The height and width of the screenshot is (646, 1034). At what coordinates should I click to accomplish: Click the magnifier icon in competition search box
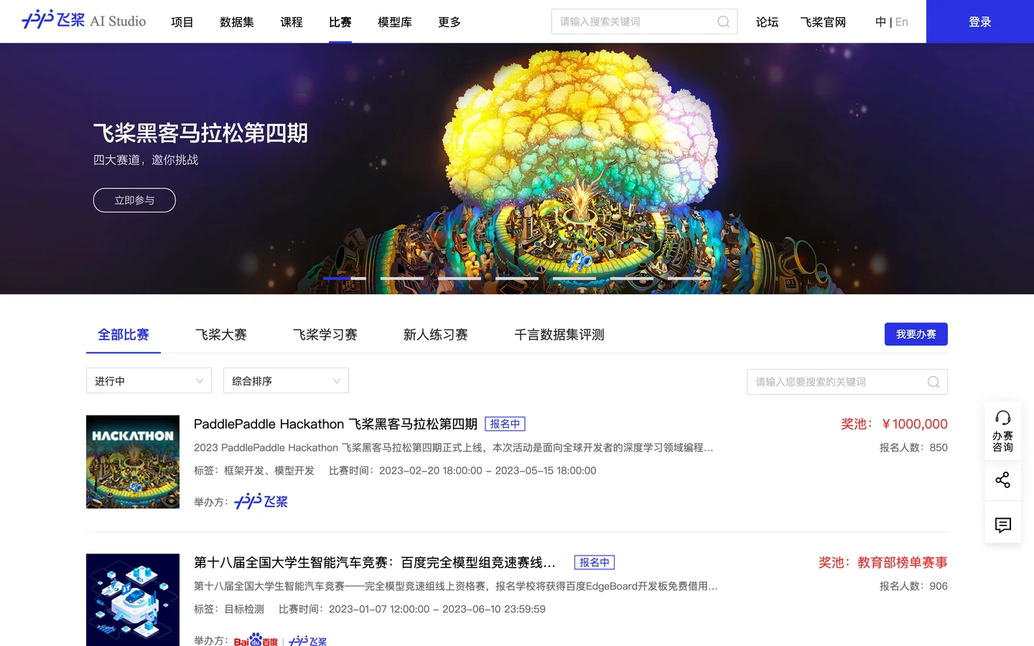pos(933,382)
